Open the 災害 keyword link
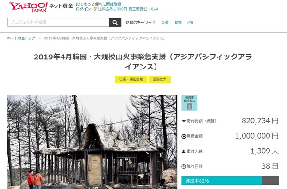Viewport: 287px width, 189px height. [x=165, y=22]
